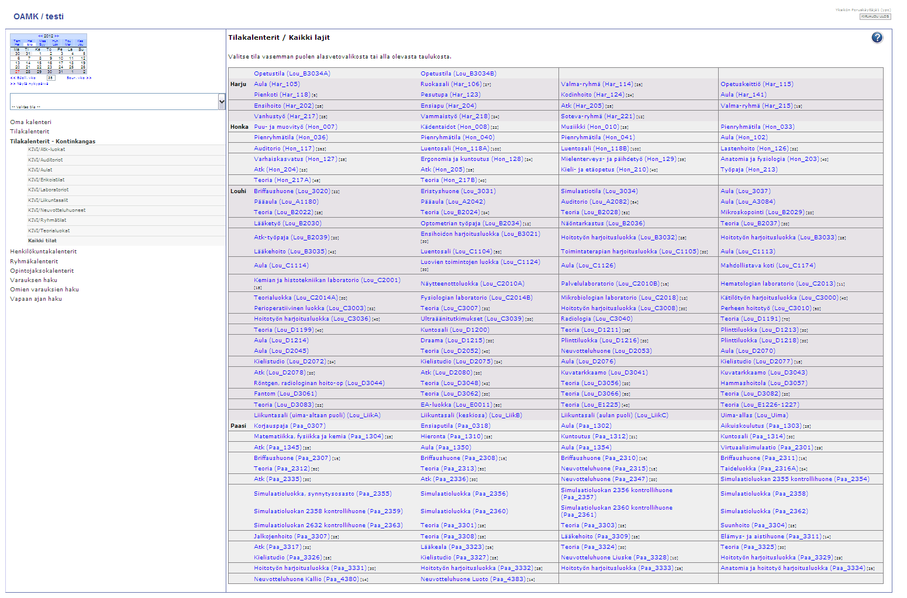Select KIVI/Teorialuokat submenu item

tap(49, 231)
